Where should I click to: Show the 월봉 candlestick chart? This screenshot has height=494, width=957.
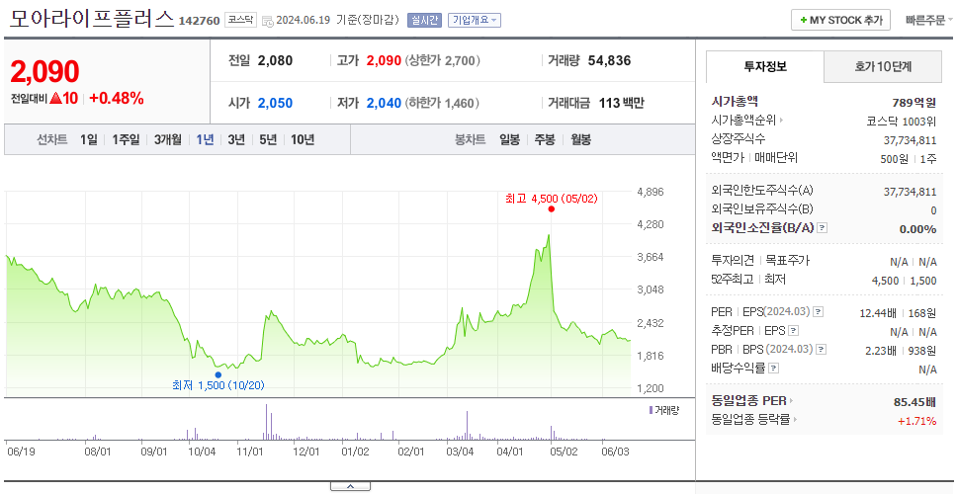click(x=580, y=139)
